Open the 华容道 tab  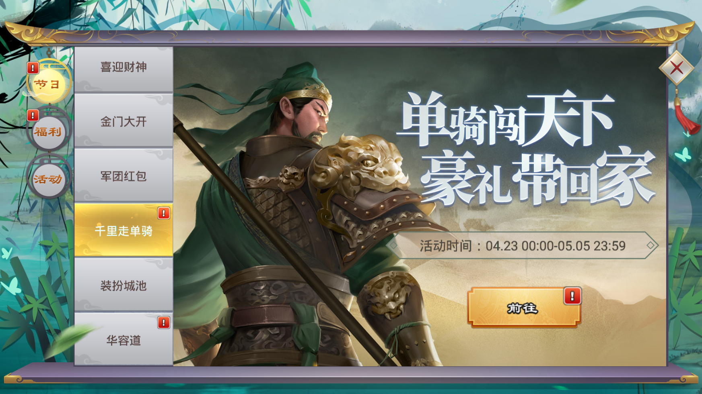(124, 339)
